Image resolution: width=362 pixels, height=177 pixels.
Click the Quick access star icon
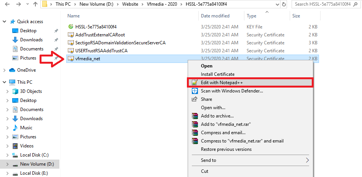tap(12, 22)
